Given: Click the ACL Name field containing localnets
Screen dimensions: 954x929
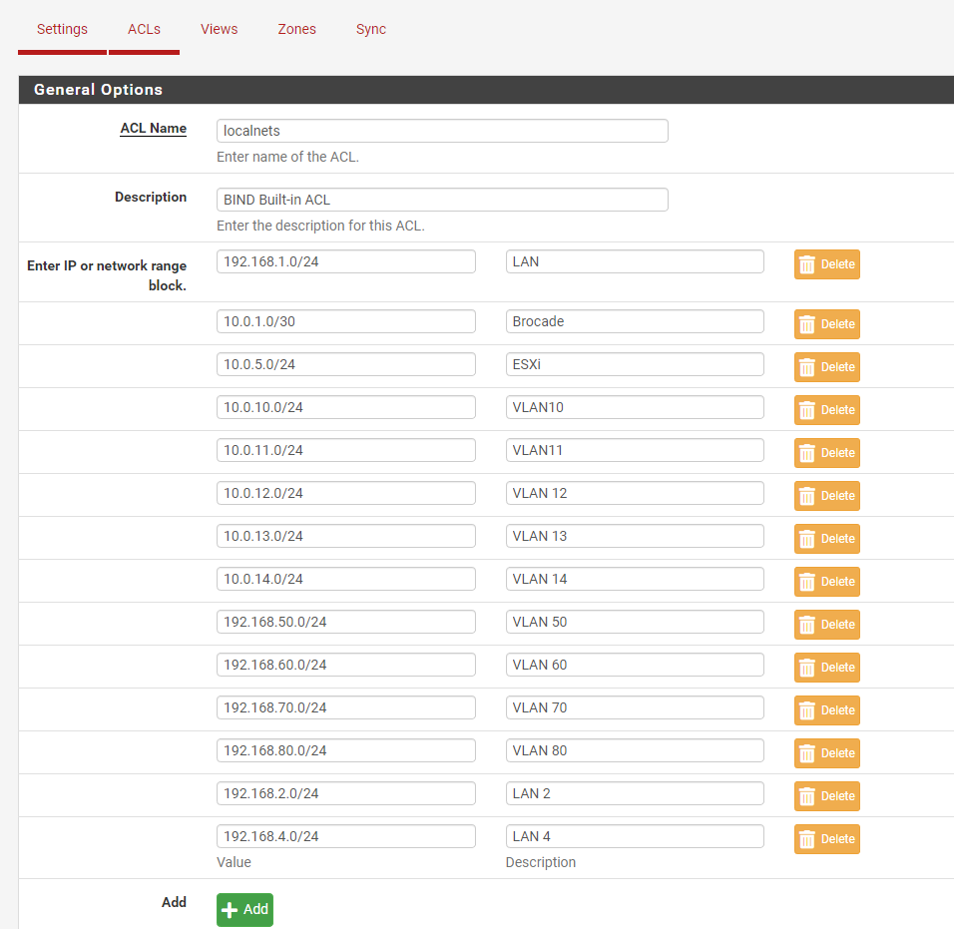Looking at the screenshot, I should (x=442, y=130).
